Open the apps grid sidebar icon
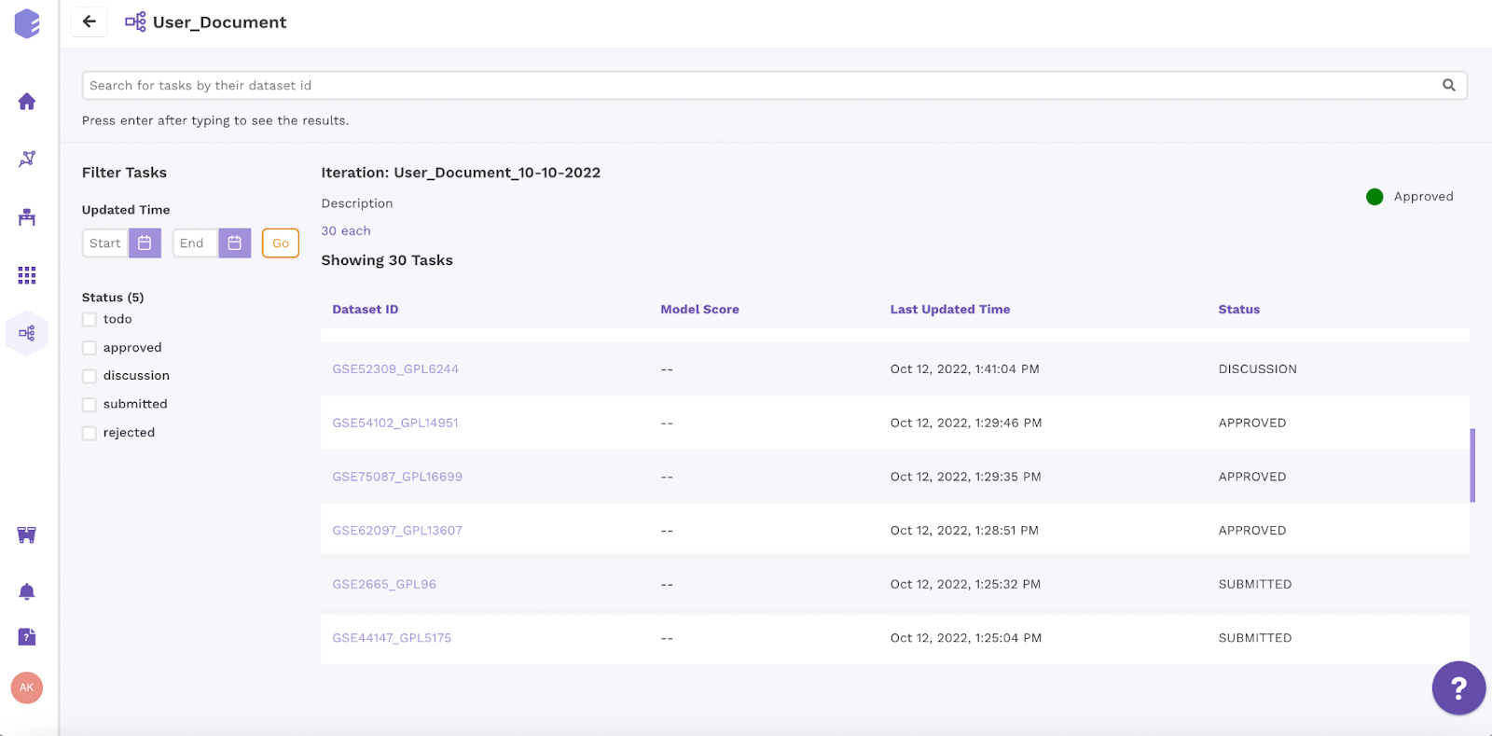The width and height of the screenshot is (1492, 736). pyautogui.click(x=27, y=275)
